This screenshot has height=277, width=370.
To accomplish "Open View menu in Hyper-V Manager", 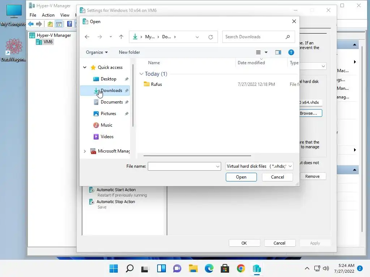I will [x=65, y=15].
